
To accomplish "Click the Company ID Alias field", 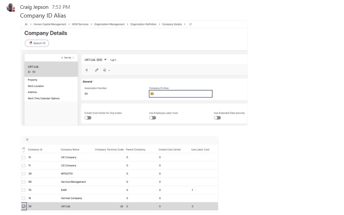I will pos(180,94).
